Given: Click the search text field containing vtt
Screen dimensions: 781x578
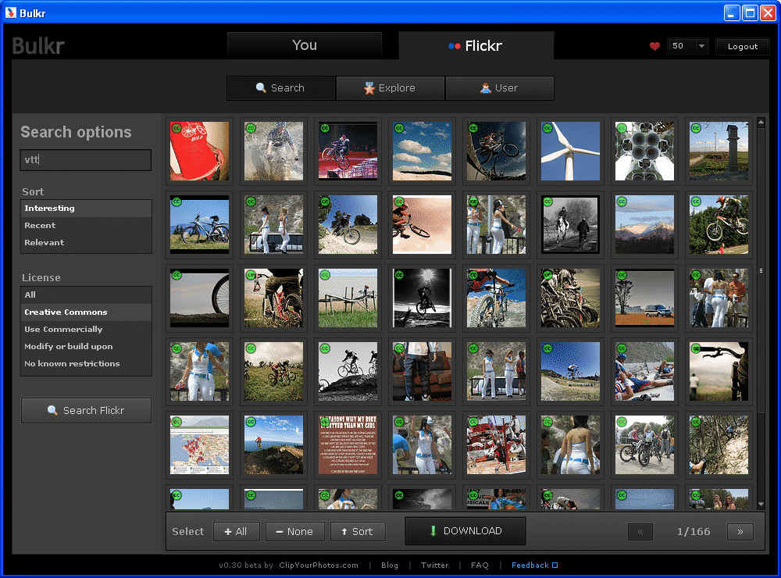Looking at the screenshot, I should [x=86, y=160].
